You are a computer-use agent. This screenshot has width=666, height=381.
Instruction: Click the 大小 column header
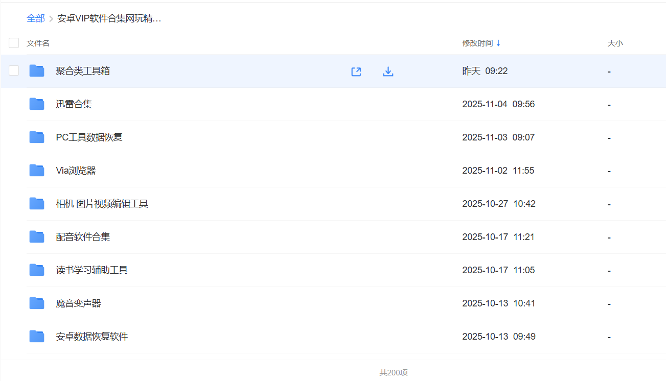point(615,43)
